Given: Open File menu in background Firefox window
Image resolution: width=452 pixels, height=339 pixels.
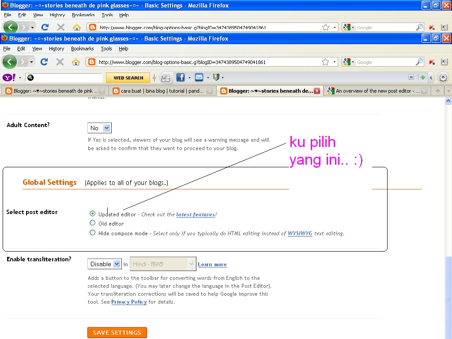Looking at the screenshot, I should click(x=8, y=15).
